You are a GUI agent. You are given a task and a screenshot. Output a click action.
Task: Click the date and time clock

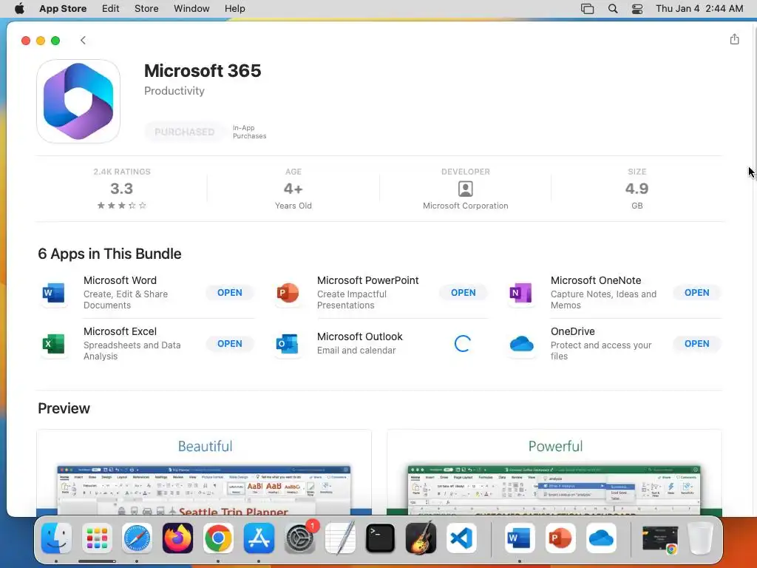pyautogui.click(x=699, y=9)
